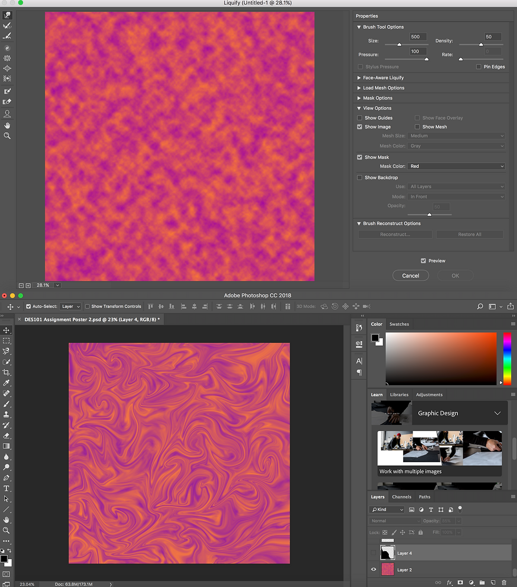Enable the Show Backdrop checkbox
This screenshot has height=587, width=517.
click(x=360, y=178)
